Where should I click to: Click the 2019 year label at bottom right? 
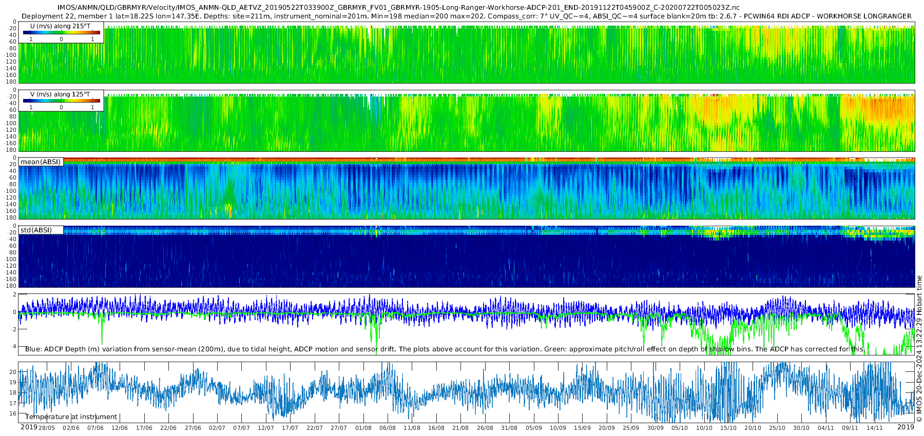(x=906, y=427)
